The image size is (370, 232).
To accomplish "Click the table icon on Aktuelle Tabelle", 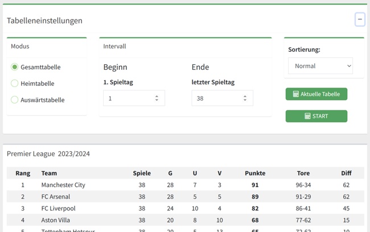I will point(296,94).
